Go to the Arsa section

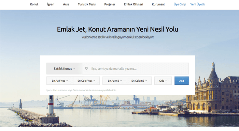(66, 4)
